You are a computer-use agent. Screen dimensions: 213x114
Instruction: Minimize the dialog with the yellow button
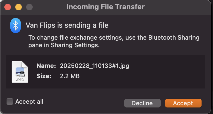[x=19, y=7]
